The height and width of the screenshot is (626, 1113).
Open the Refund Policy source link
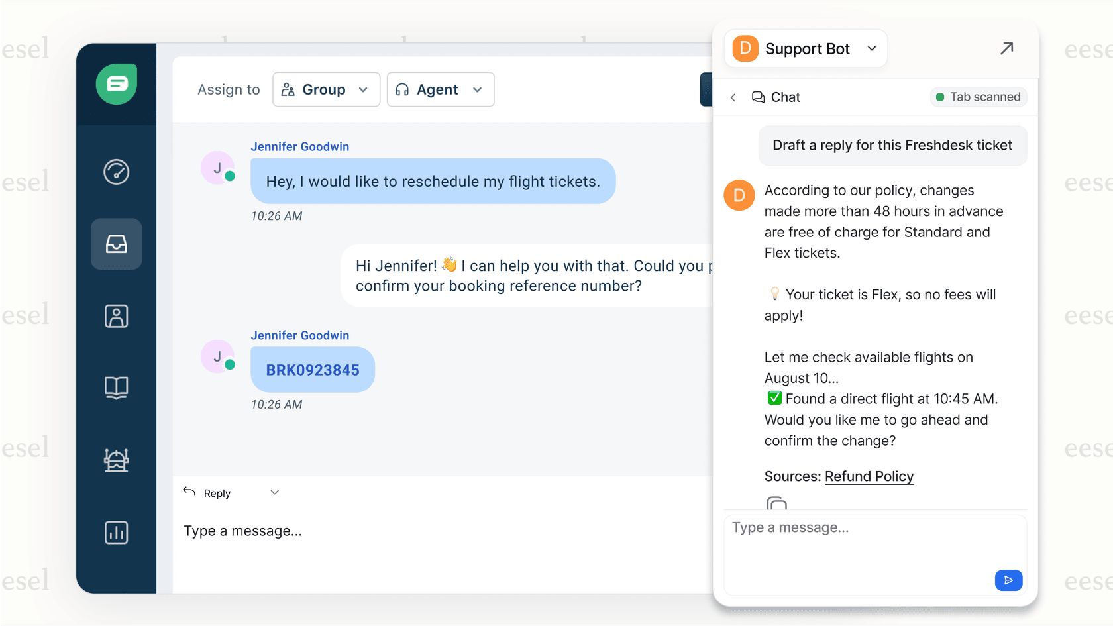click(x=869, y=476)
